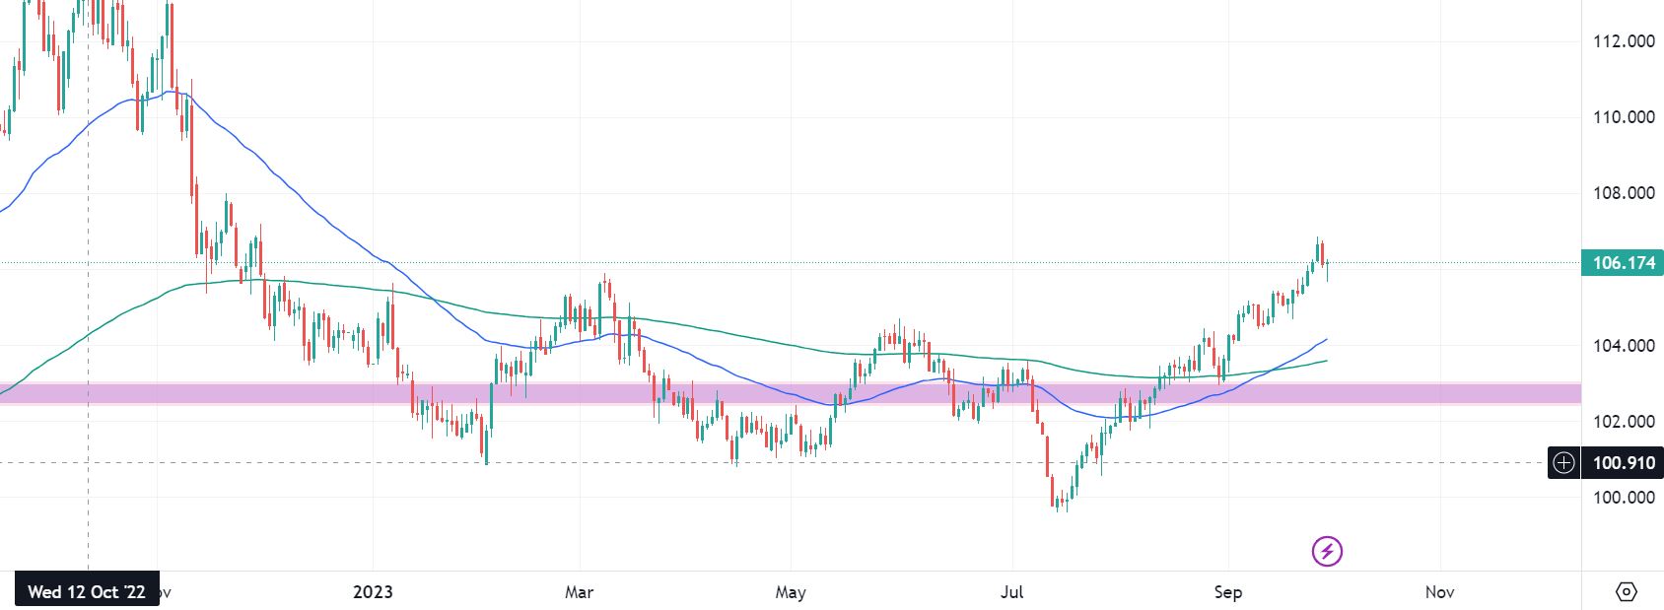The height and width of the screenshot is (610, 1664).
Task: Click the plus icon beside 100.910
Action: (x=1563, y=462)
